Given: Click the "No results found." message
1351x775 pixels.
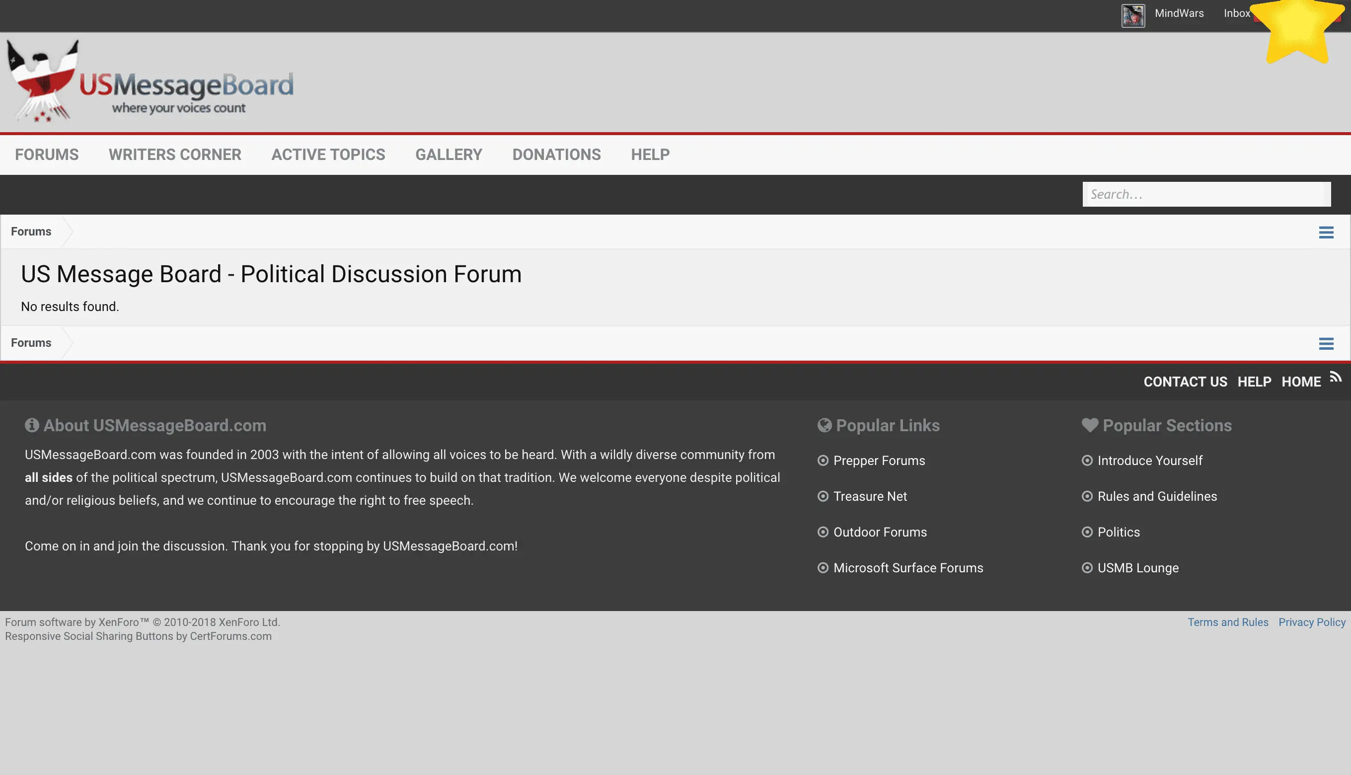Looking at the screenshot, I should [x=70, y=307].
